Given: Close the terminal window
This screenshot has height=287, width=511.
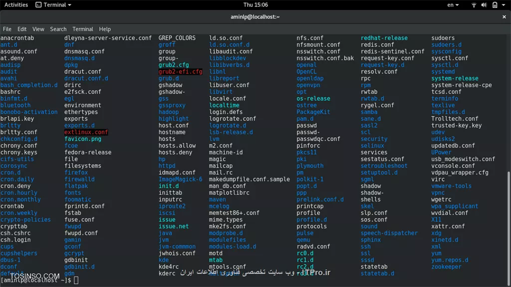Looking at the screenshot, I should (504, 16).
